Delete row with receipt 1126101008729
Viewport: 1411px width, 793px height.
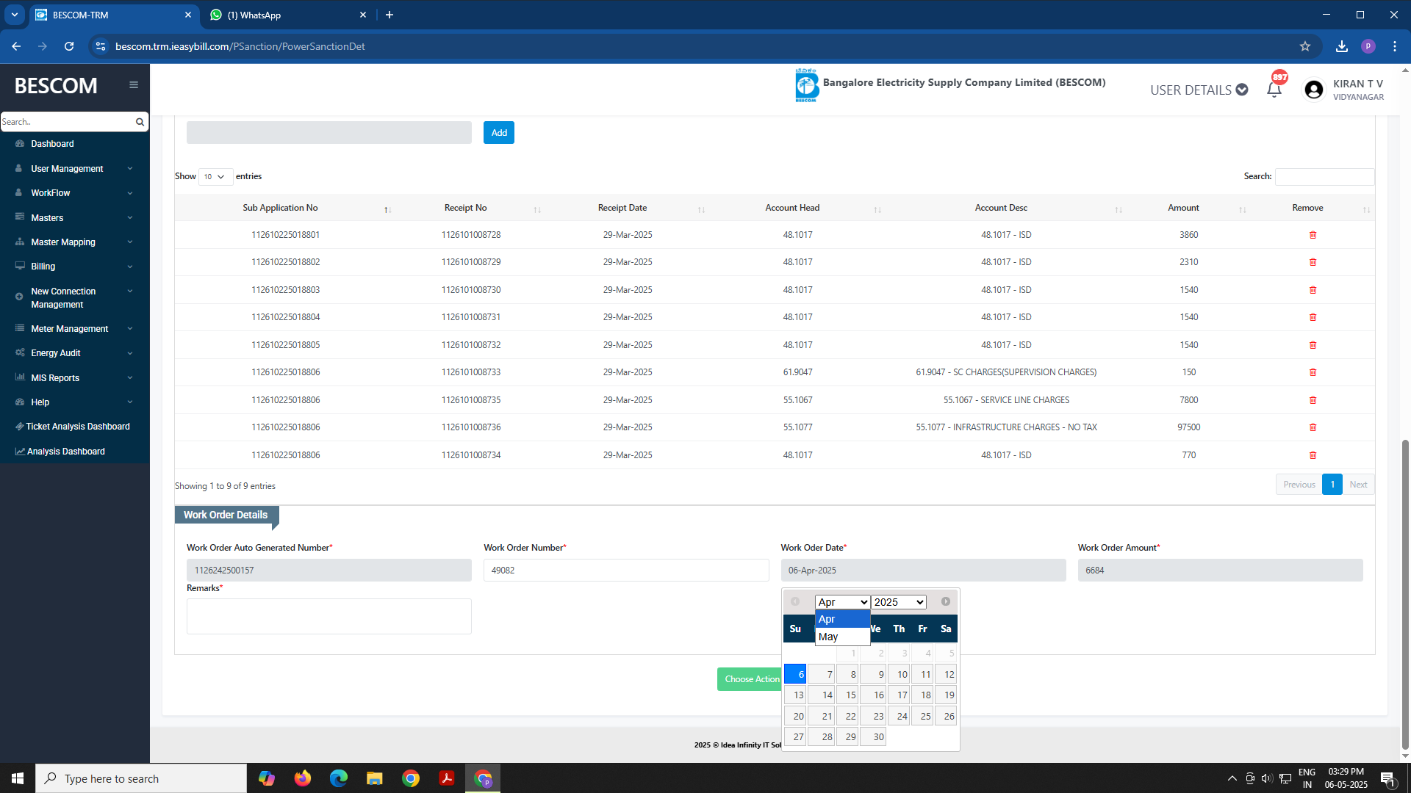pos(1313,262)
